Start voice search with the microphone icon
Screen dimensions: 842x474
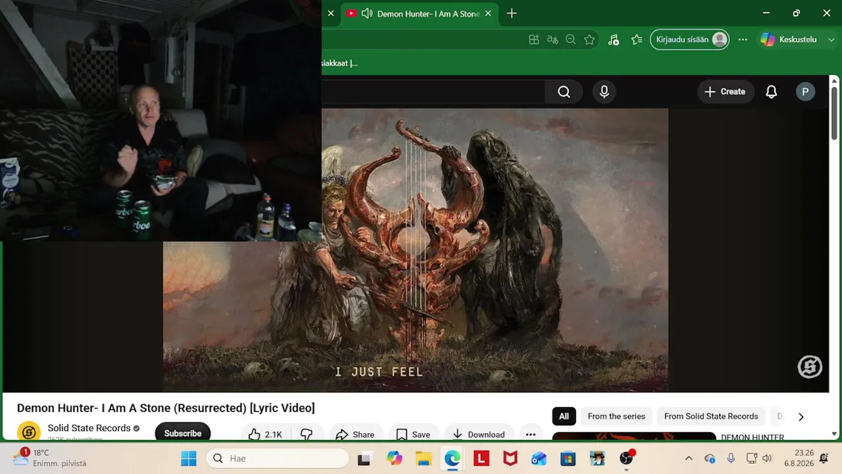605,92
